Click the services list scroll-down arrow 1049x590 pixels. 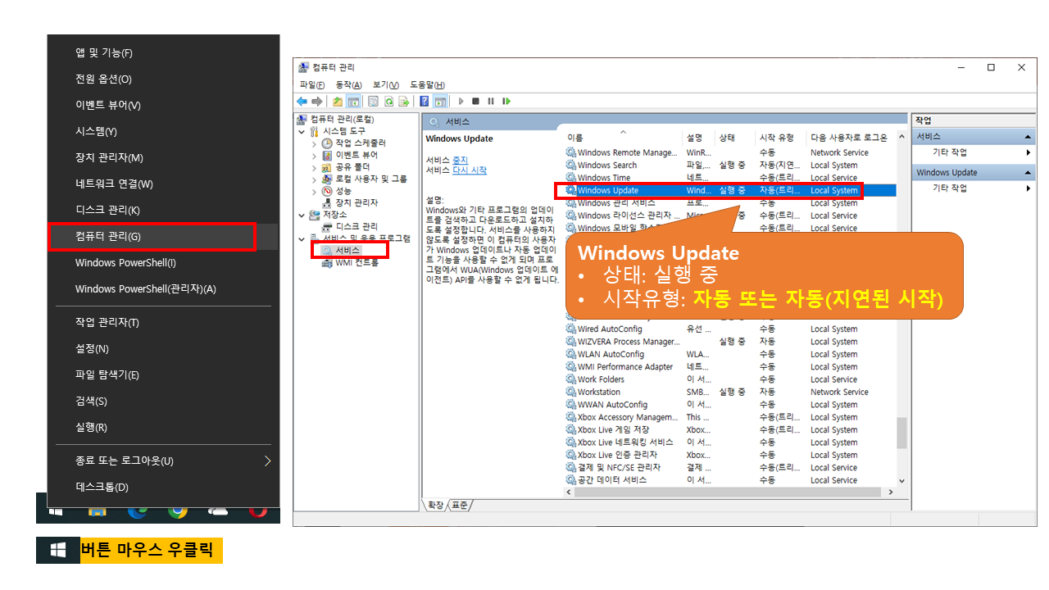click(x=902, y=481)
